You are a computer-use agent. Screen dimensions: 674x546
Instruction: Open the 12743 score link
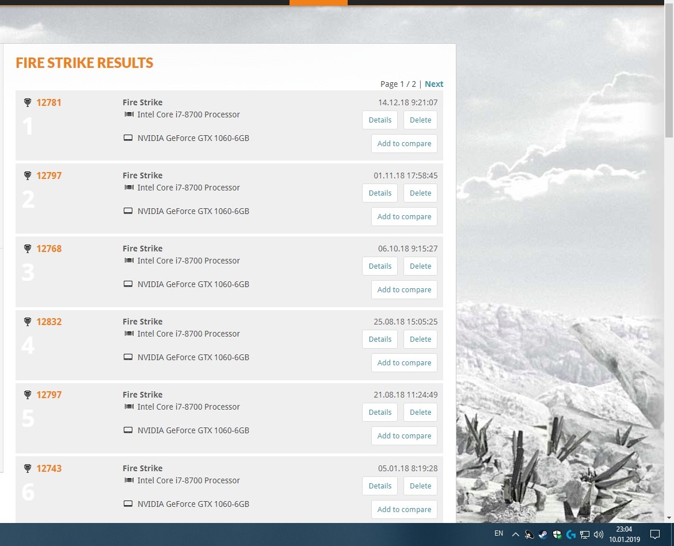click(x=48, y=469)
